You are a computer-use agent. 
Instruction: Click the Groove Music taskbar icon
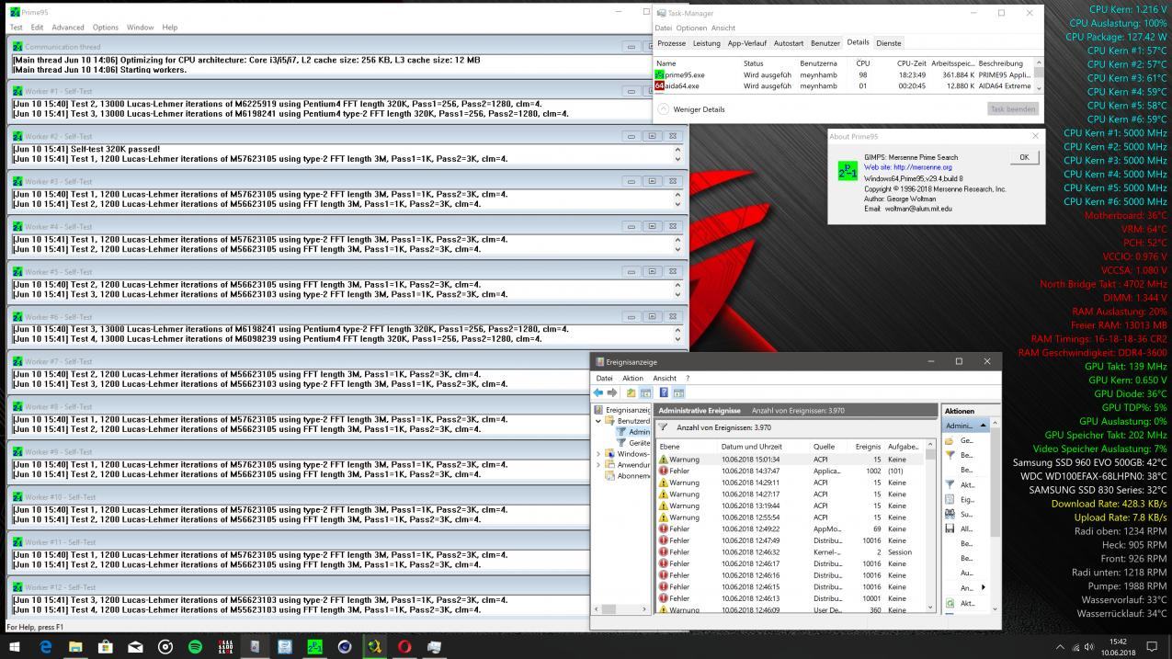point(165,646)
